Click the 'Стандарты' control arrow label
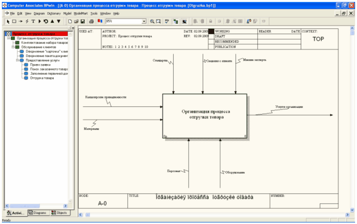The image size is (357, 224). (160, 61)
